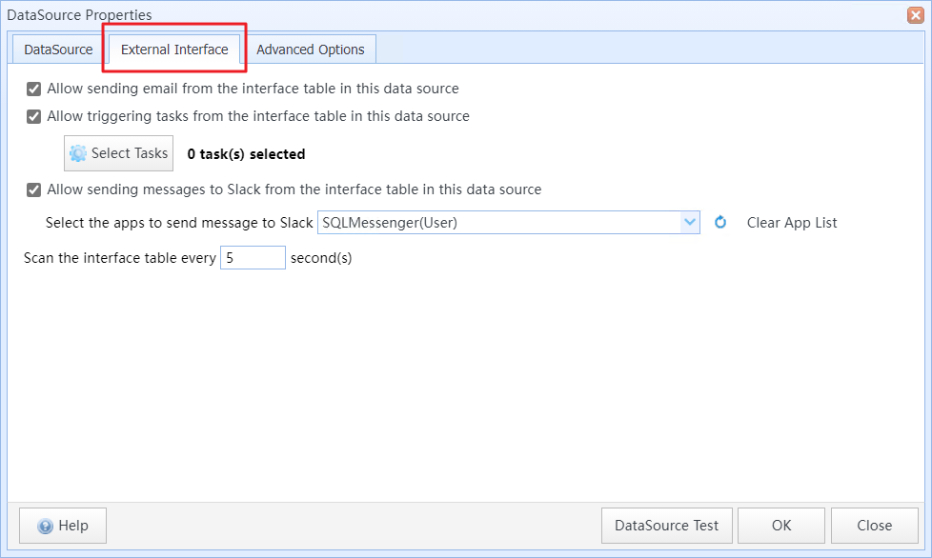This screenshot has height=558, width=932.
Task: Click the gear icon on Select Tasks
Action: (78, 153)
